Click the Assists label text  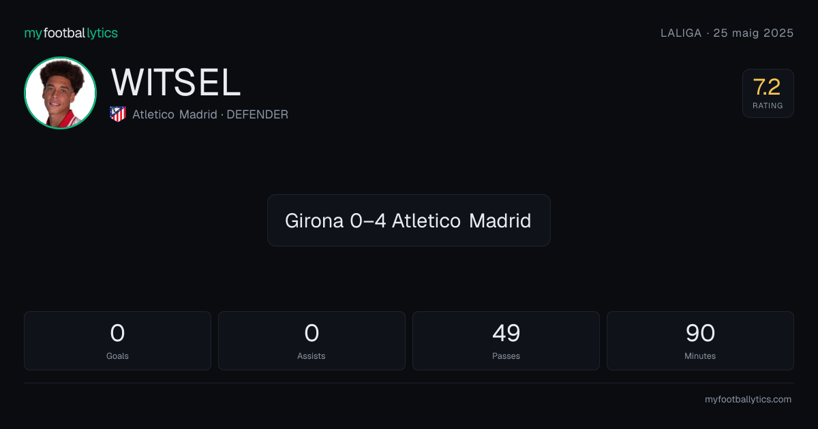[312, 355]
